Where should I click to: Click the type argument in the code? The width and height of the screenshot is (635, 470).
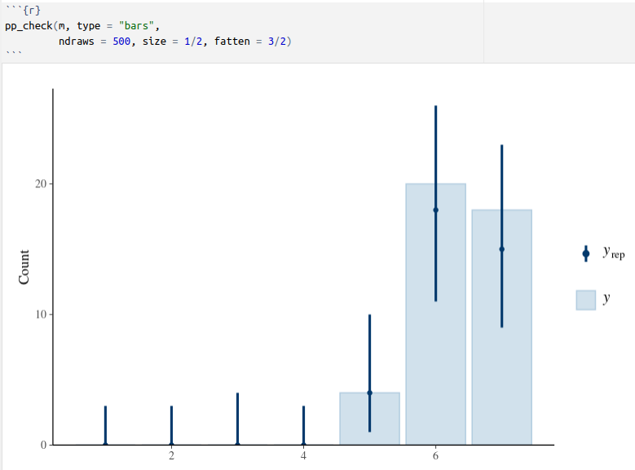[x=89, y=26]
